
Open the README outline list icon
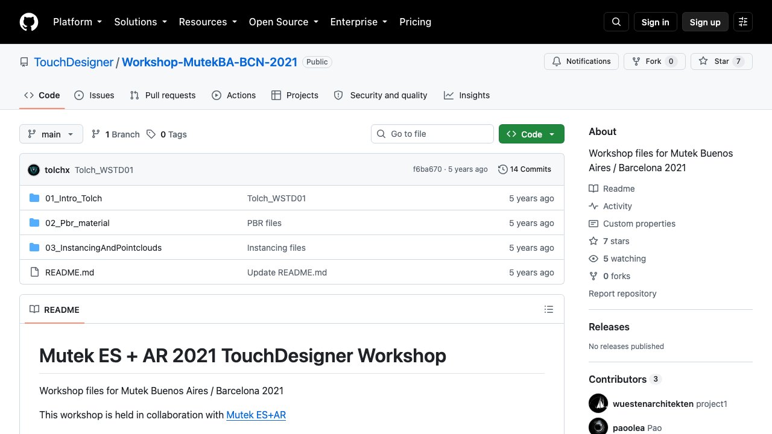(x=548, y=309)
